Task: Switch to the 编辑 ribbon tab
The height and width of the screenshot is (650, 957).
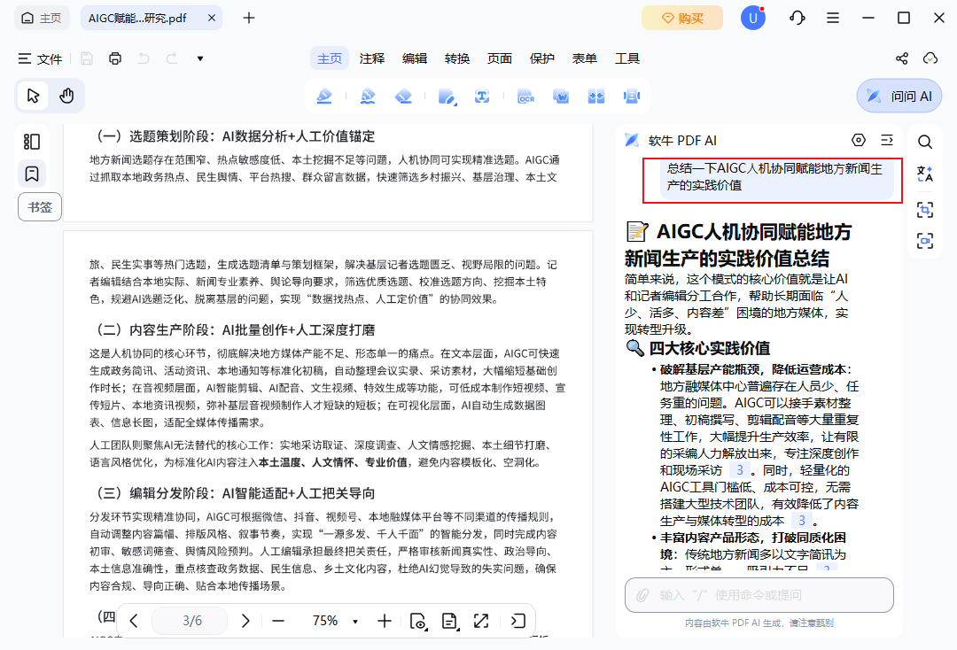Action: pyautogui.click(x=415, y=58)
